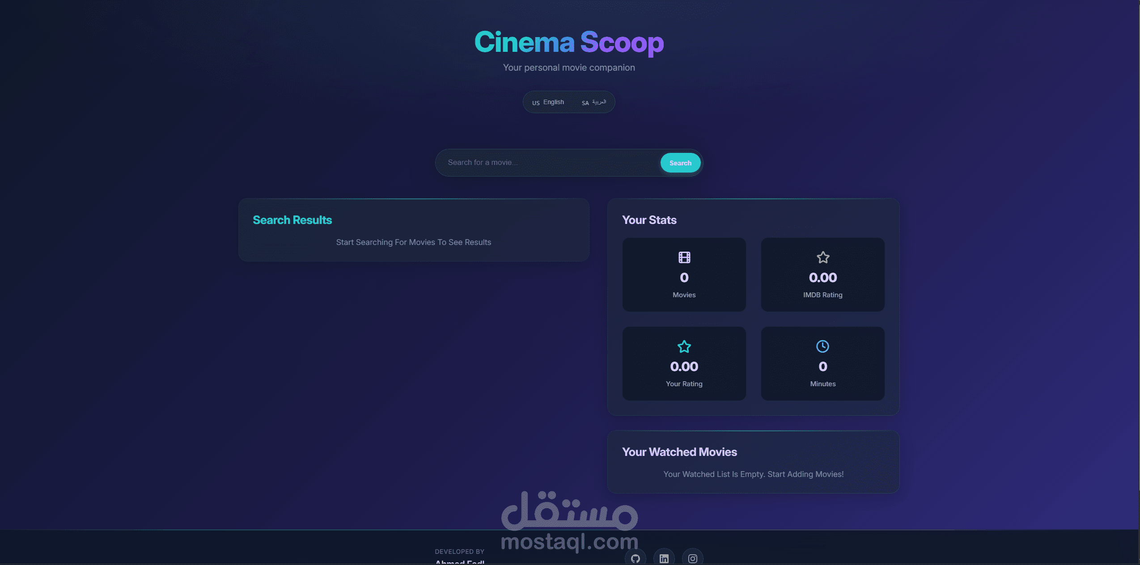Select the Movies stat card
The image size is (1140, 565).
tap(683, 274)
